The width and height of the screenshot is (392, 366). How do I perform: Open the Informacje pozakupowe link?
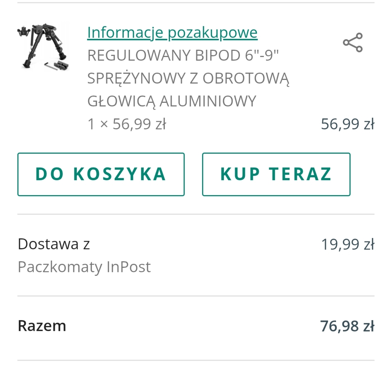coord(172,33)
